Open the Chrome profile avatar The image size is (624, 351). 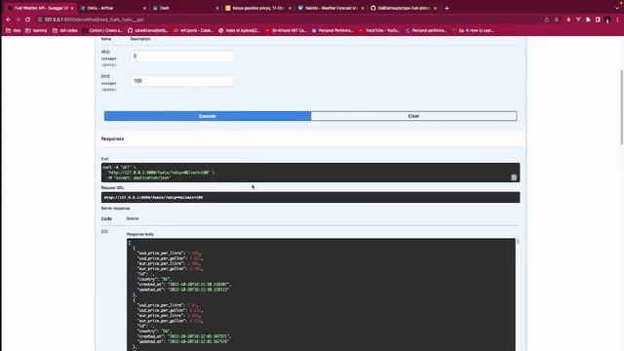point(607,19)
